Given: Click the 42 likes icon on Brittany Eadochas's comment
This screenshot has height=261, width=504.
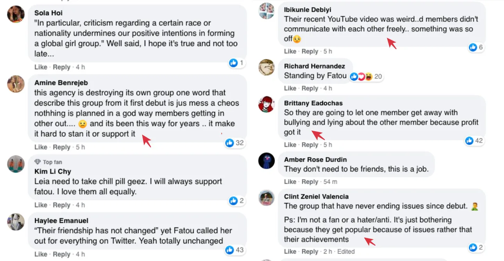Looking at the screenshot, I should click(469, 141).
